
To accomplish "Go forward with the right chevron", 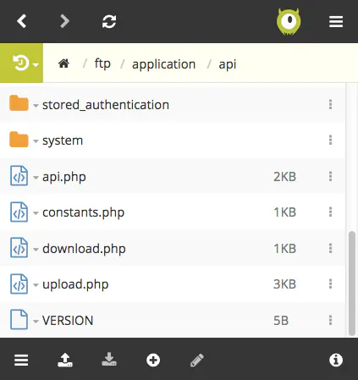I will pyautogui.click(x=64, y=21).
